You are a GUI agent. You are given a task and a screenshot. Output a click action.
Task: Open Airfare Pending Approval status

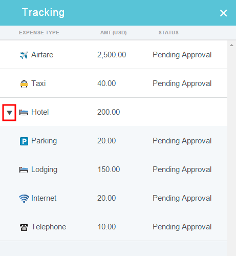182,55
